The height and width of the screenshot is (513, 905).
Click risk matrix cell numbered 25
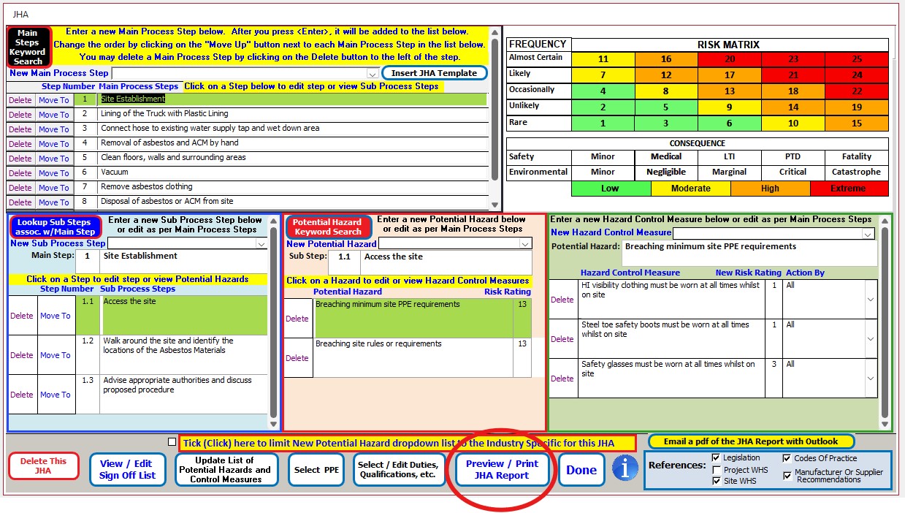click(x=856, y=59)
